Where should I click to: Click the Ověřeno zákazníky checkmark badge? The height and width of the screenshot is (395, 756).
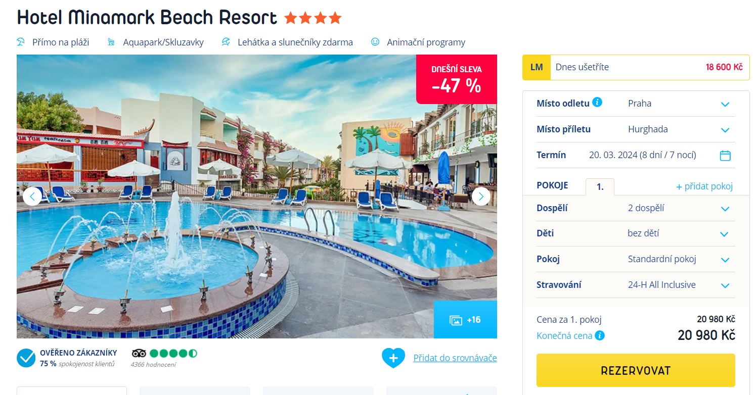(x=26, y=358)
